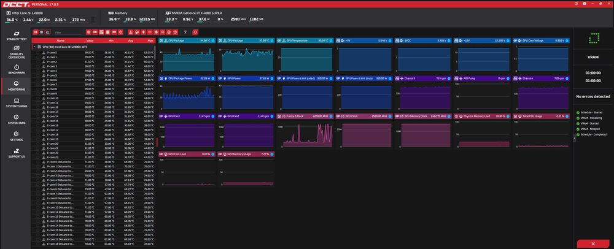Image resolution: width=614 pixels, height=249 pixels.
Task: Click the funnel filter icon in toolbar
Action: (185, 32)
